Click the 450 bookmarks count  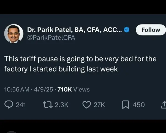[x=138, y=105]
